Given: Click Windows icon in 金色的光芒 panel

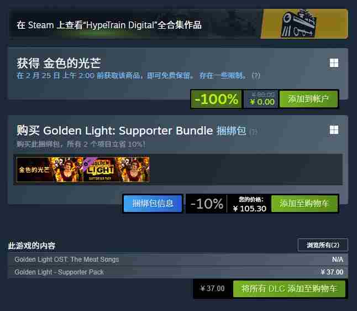Looking at the screenshot, I should click(x=334, y=63).
